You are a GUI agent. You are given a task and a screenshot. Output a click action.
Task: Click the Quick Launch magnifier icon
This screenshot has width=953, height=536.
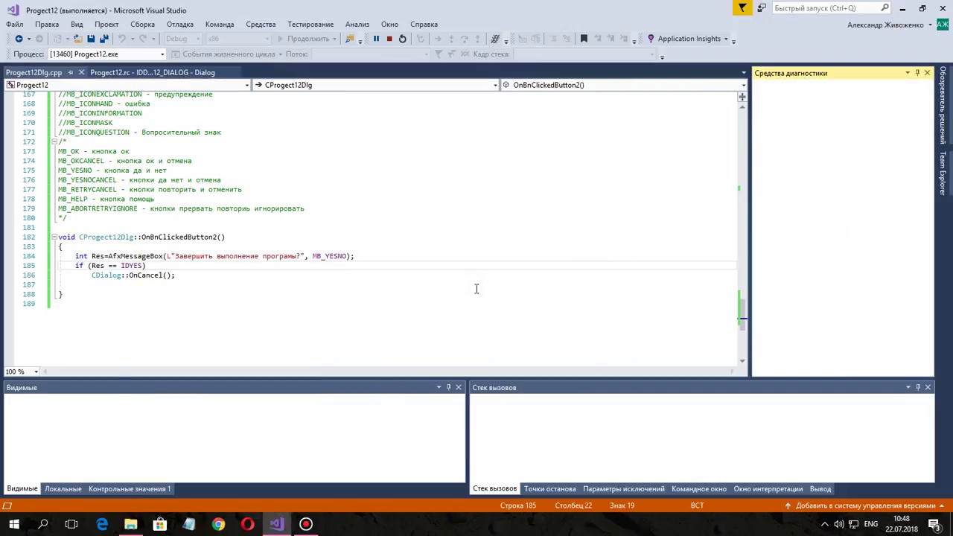point(885,8)
